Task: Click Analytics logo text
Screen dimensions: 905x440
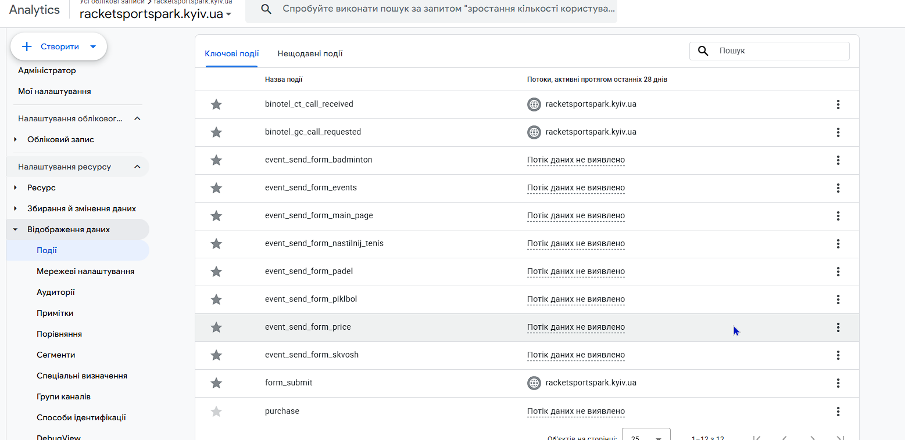Action: tap(34, 10)
